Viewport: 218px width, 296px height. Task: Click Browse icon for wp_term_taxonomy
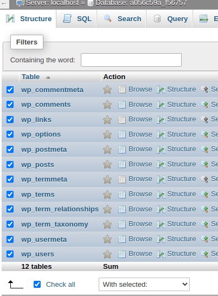(122, 224)
